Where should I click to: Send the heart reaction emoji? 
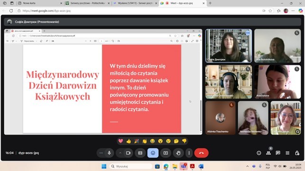coord(120,141)
